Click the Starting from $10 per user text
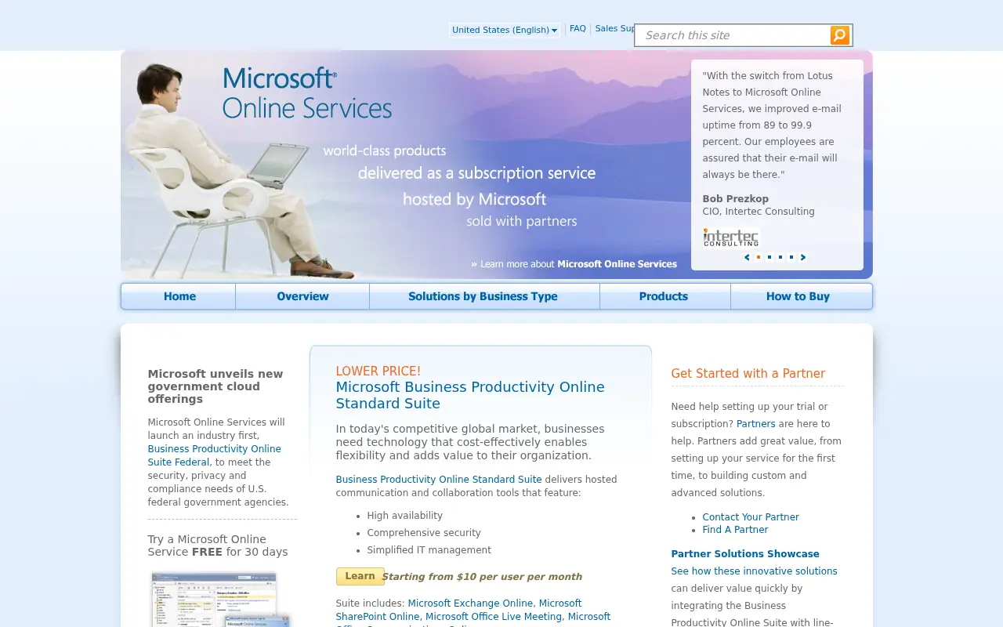This screenshot has width=1003, height=627. [x=482, y=577]
